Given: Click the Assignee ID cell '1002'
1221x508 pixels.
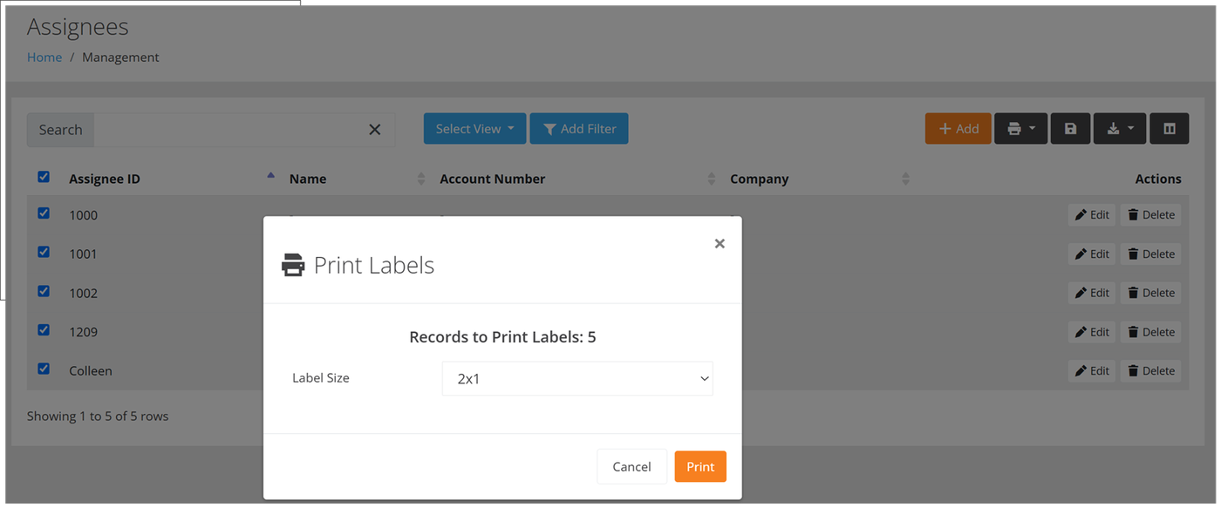Looking at the screenshot, I should tap(84, 293).
